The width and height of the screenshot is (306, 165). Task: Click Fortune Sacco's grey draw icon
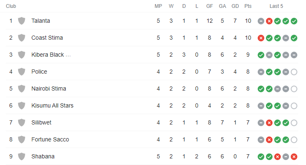[261, 140]
